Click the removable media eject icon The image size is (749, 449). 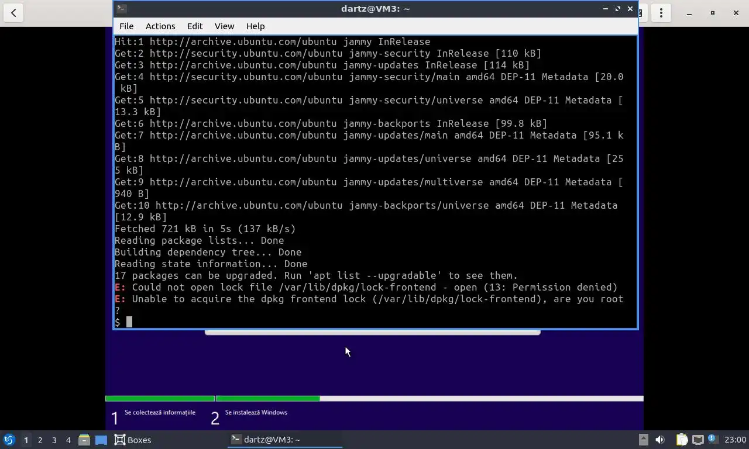643,440
